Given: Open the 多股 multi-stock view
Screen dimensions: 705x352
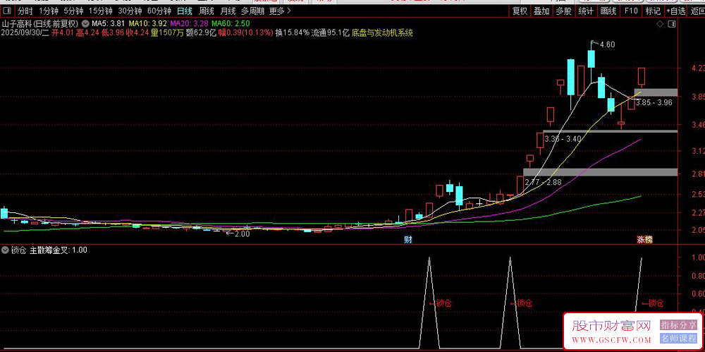Looking at the screenshot, I should click(564, 11).
